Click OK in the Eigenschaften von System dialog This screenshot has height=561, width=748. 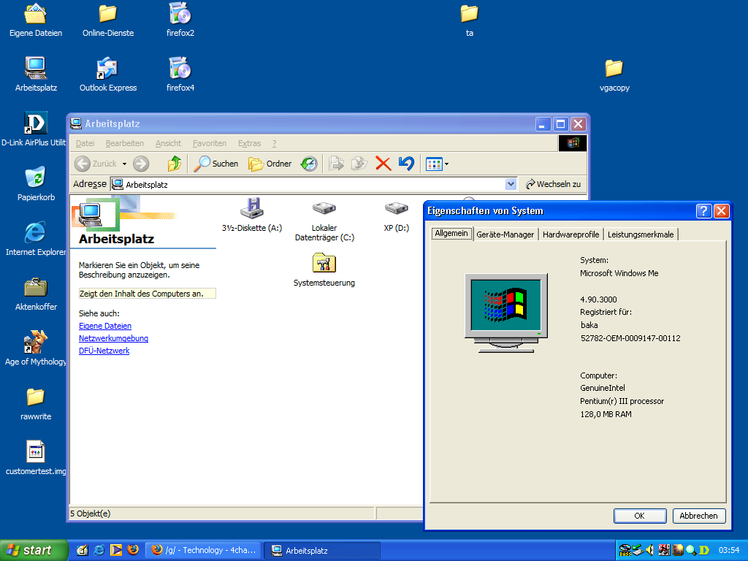pyautogui.click(x=640, y=516)
